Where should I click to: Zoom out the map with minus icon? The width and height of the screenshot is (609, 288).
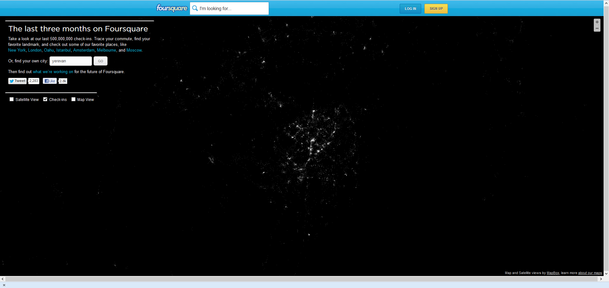pyautogui.click(x=597, y=28)
